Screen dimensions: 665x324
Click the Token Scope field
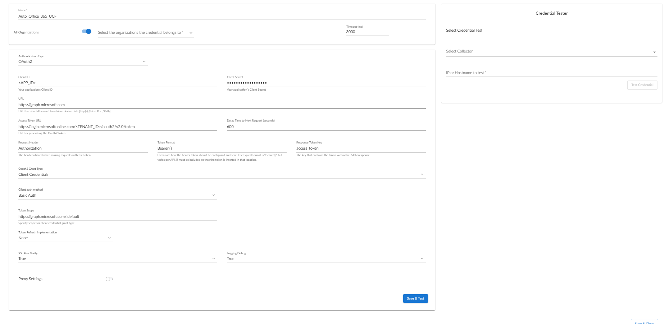point(118,216)
